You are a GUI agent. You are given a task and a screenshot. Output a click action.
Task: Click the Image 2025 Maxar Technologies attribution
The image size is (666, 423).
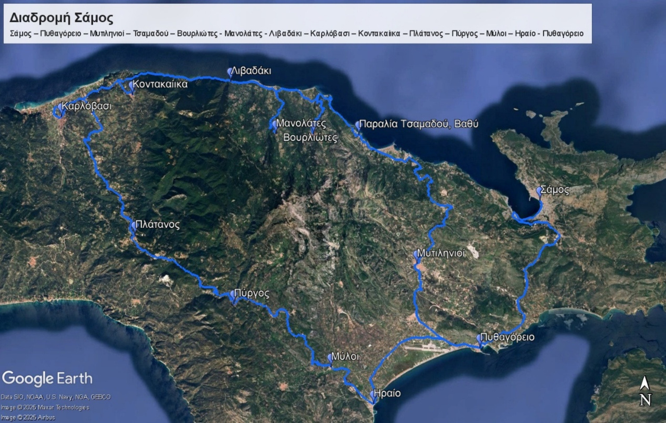45,407
